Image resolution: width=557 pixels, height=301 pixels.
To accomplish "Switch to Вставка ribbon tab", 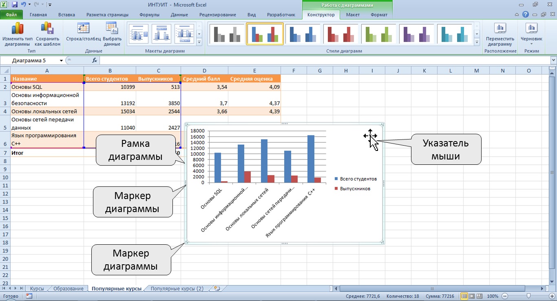I will tap(66, 15).
